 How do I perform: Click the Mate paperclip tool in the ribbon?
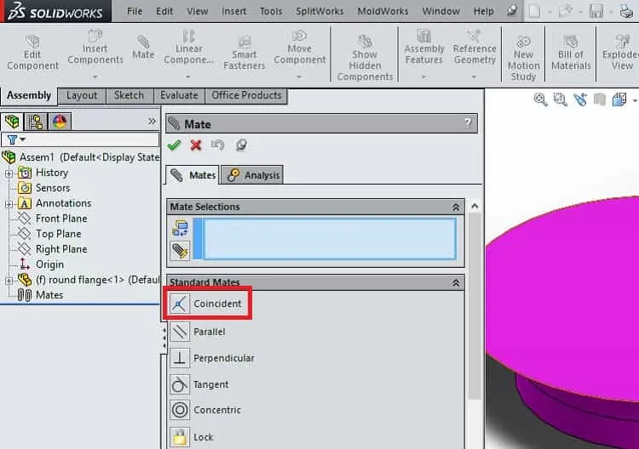click(x=143, y=47)
